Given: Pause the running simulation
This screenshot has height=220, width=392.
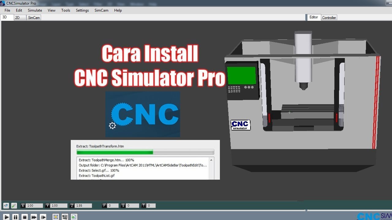Looking at the screenshot, I should pos(16,217).
